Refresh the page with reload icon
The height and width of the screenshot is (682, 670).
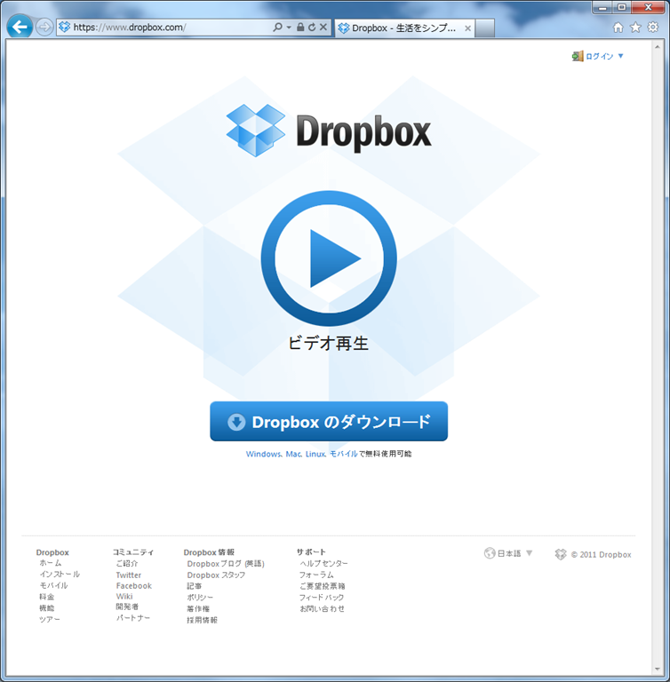pos(312,27)
